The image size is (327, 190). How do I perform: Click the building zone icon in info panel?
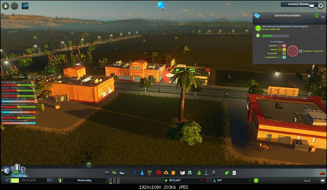coord(257,16)
